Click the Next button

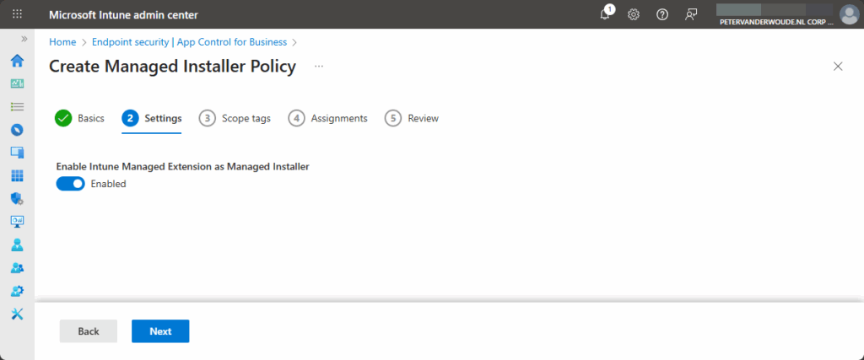(x=160, y=331)
